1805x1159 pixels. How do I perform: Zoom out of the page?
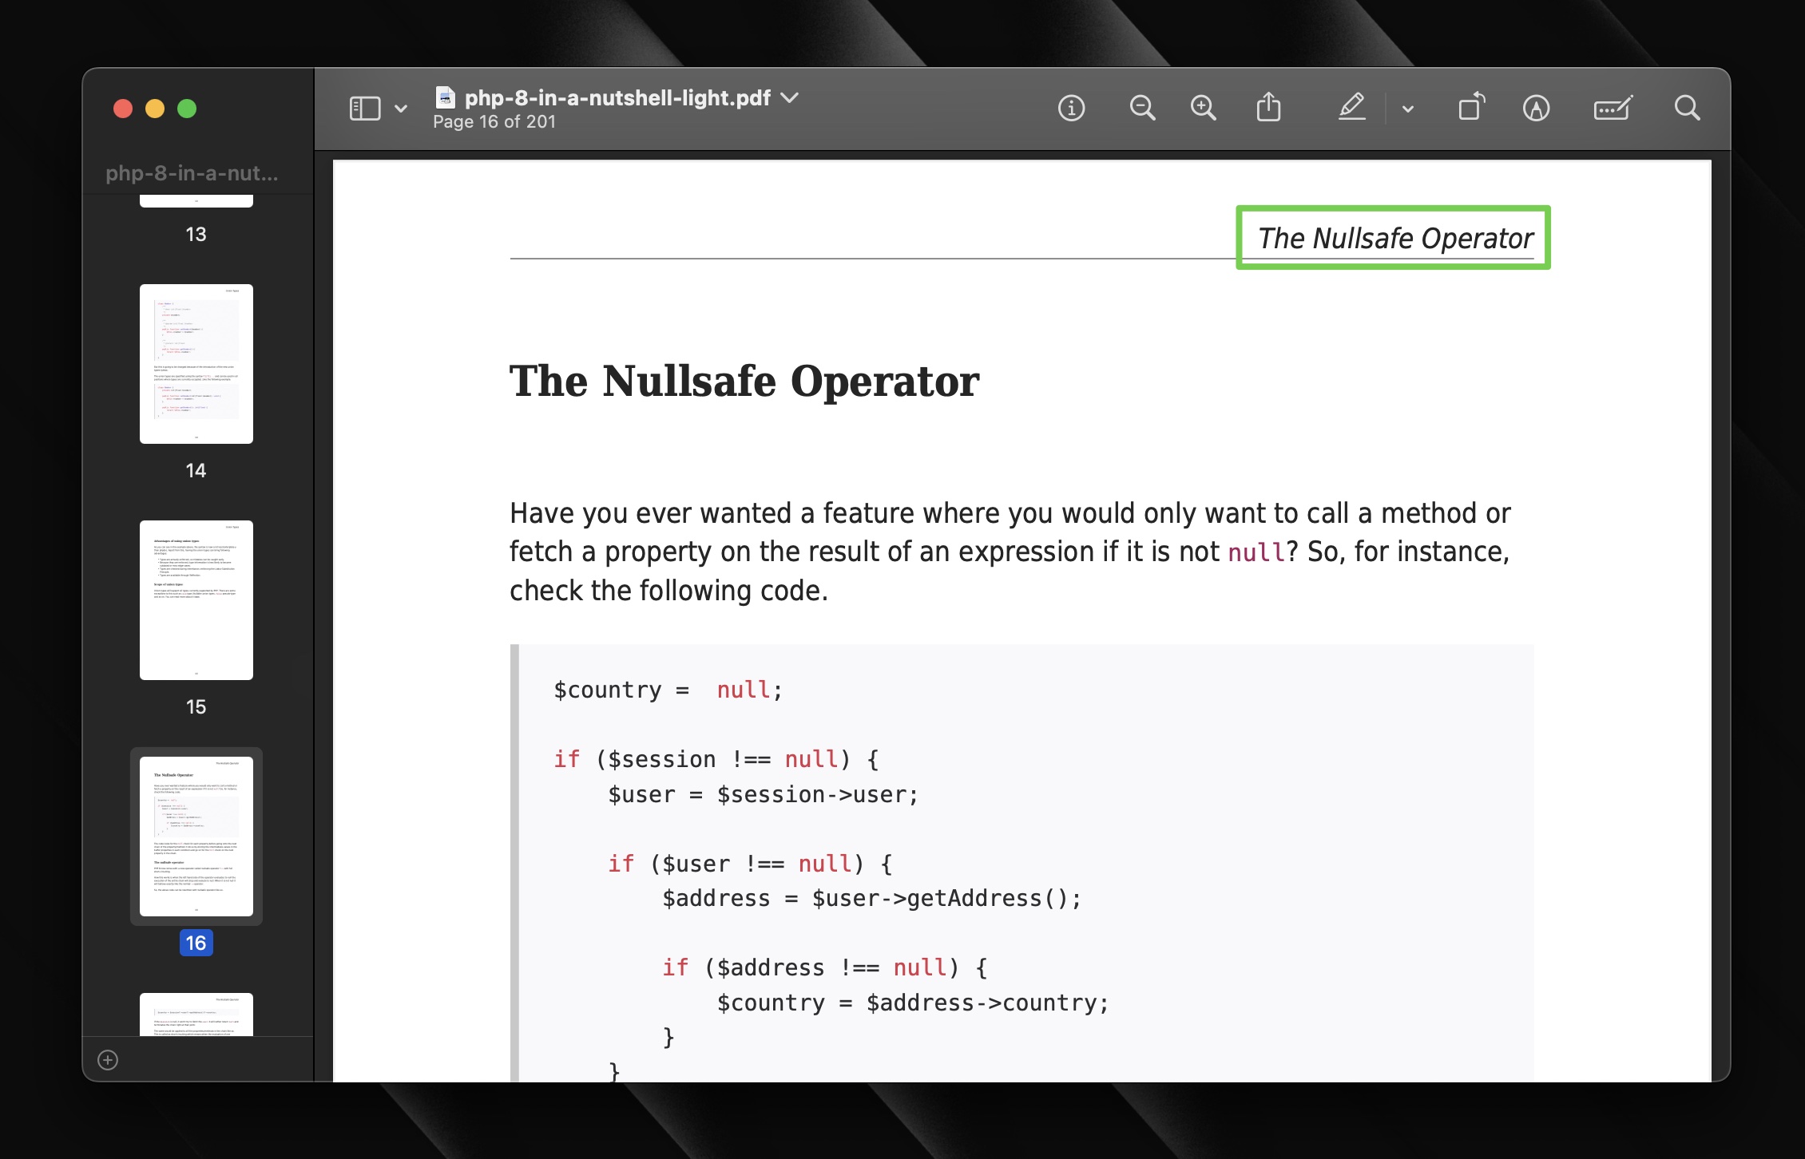pos(1142,108)
